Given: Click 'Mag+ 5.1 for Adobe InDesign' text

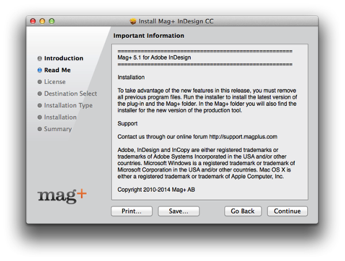Looking at the screenshot, I should click(x=154, y=58).
